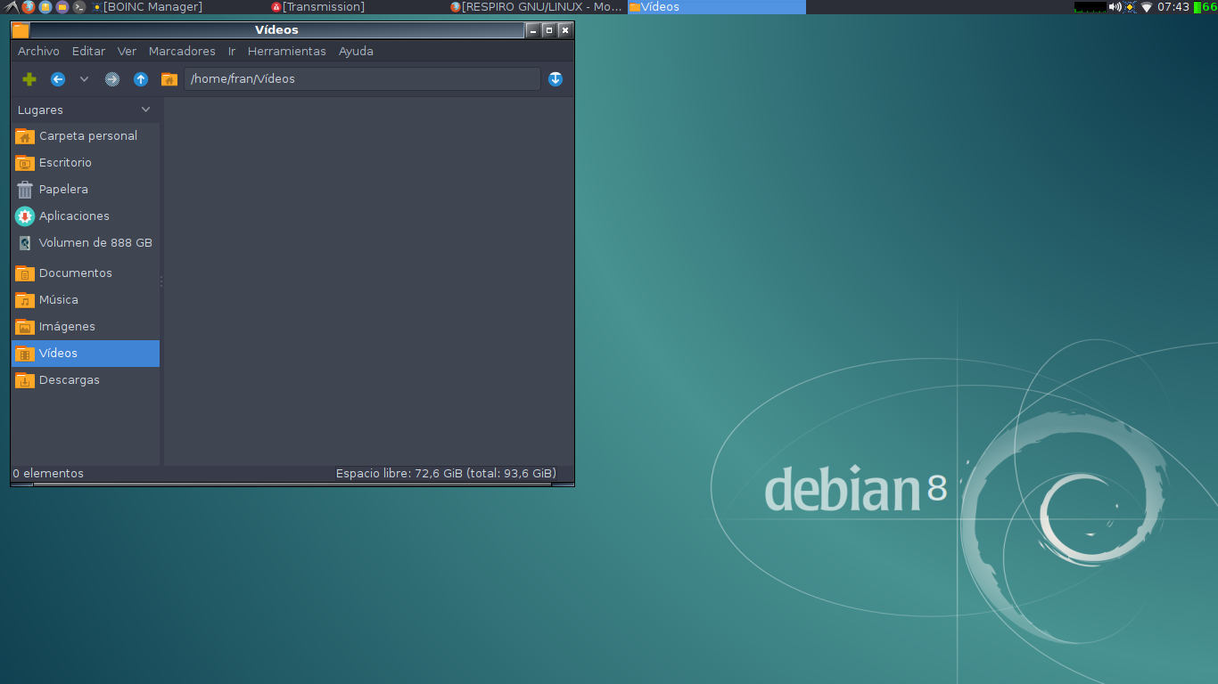Open the Herramientas menu
The width and height of the screenshot is (1218, 684).
coord(286,51)
